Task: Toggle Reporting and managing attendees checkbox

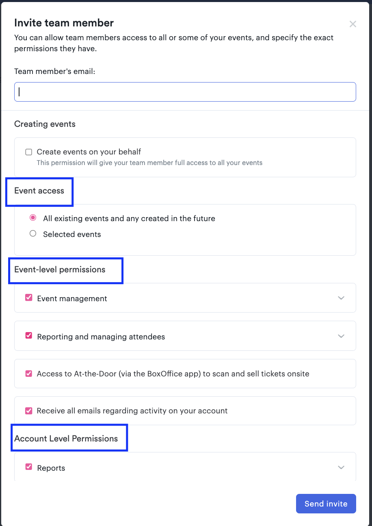Action: [29, 336]
